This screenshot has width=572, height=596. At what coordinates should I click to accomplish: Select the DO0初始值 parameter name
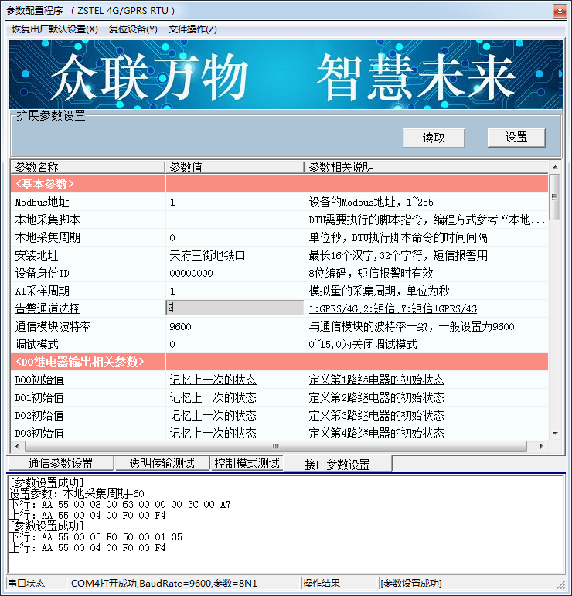tap(39, 380)
